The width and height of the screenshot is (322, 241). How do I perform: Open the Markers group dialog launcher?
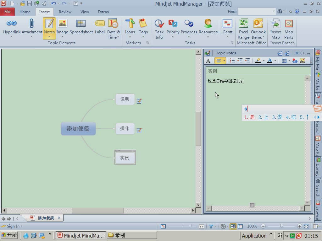147,43
